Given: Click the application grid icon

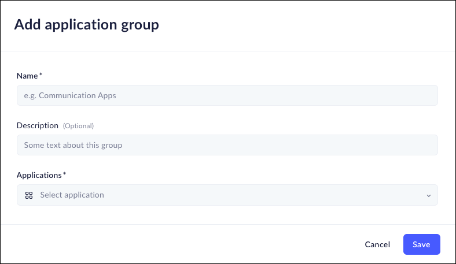Looking at the screenshot, I should pos(29,195).
